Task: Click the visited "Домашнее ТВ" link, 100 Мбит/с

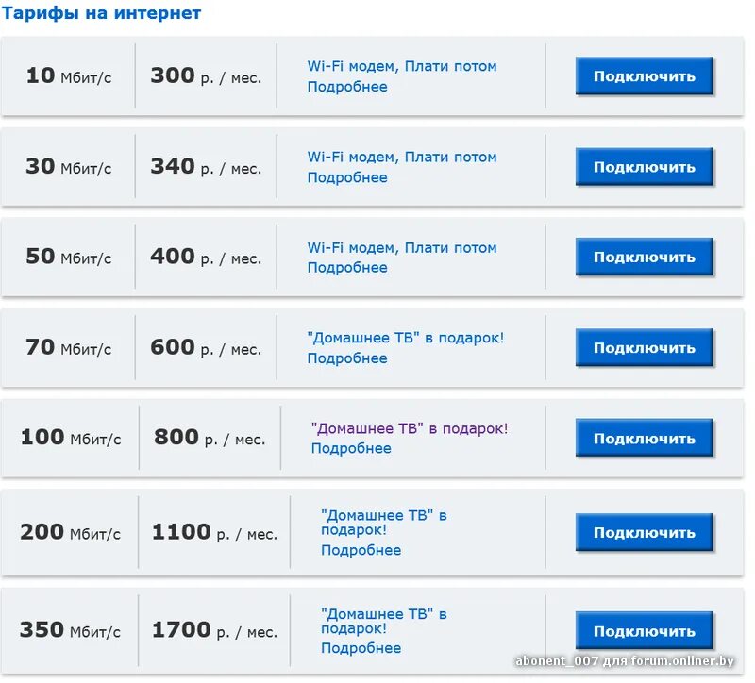Action: [x=409, y=428]
